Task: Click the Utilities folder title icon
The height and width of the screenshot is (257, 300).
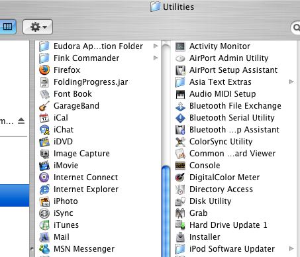Action: click(x=155, y=7)
